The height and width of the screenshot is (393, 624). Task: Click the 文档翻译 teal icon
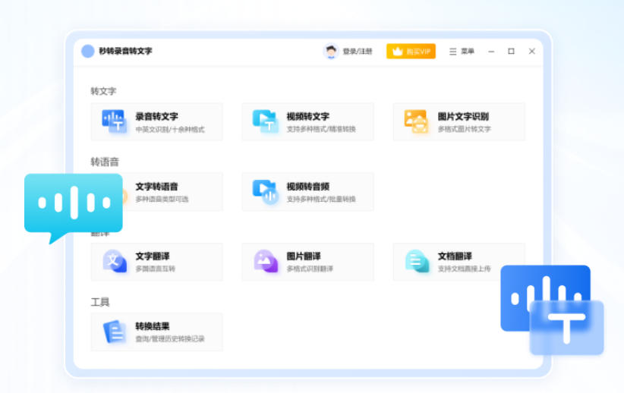tap(416, 262)
